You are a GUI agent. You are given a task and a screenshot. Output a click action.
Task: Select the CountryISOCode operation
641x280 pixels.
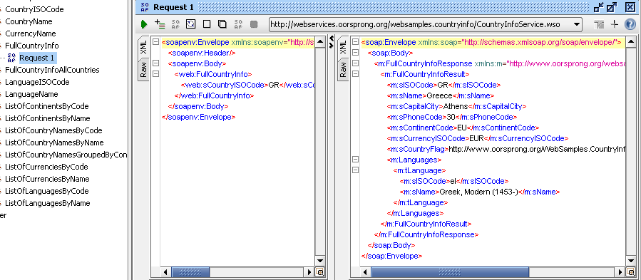tap(34, 9)
